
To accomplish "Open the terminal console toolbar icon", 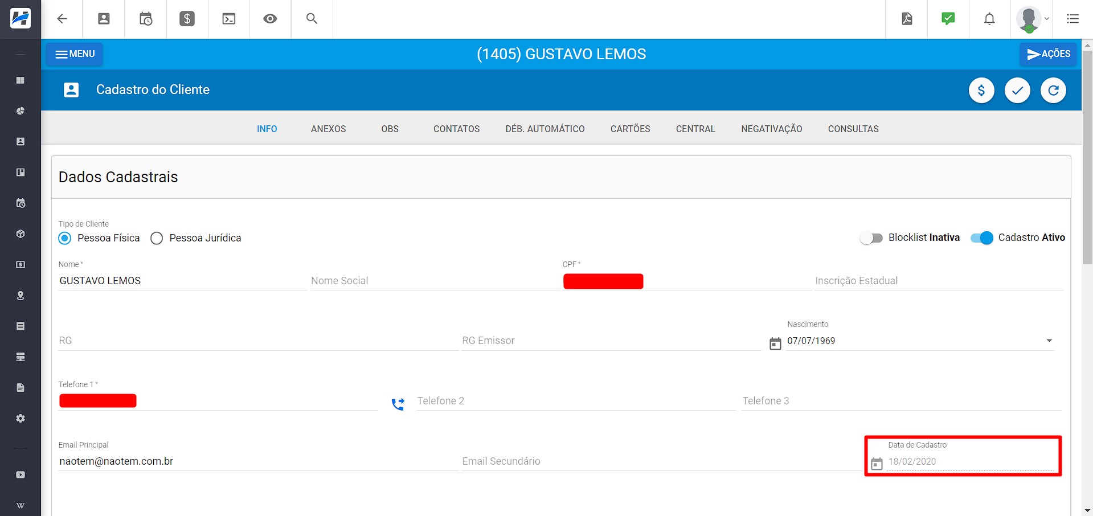I will (x=228, y=19).
